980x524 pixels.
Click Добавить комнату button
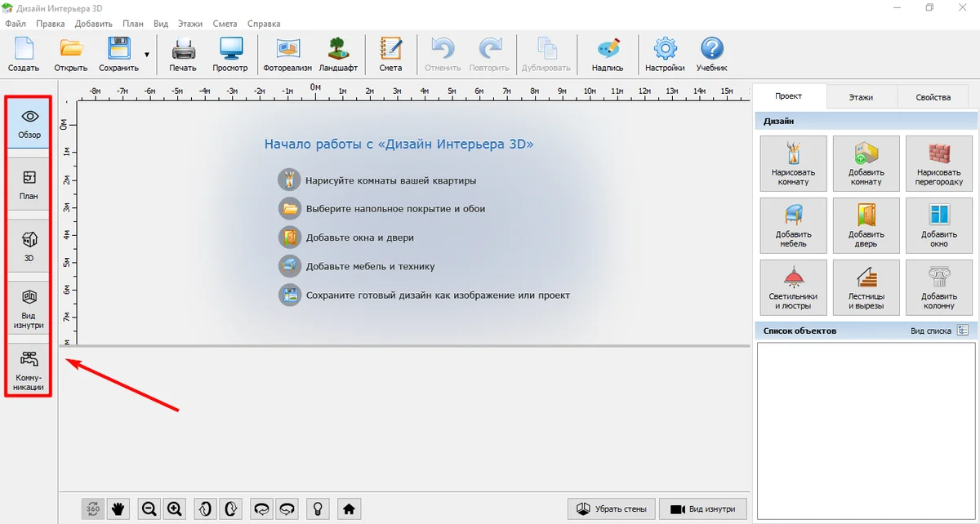pyautogui.click(x=866, y=164)
